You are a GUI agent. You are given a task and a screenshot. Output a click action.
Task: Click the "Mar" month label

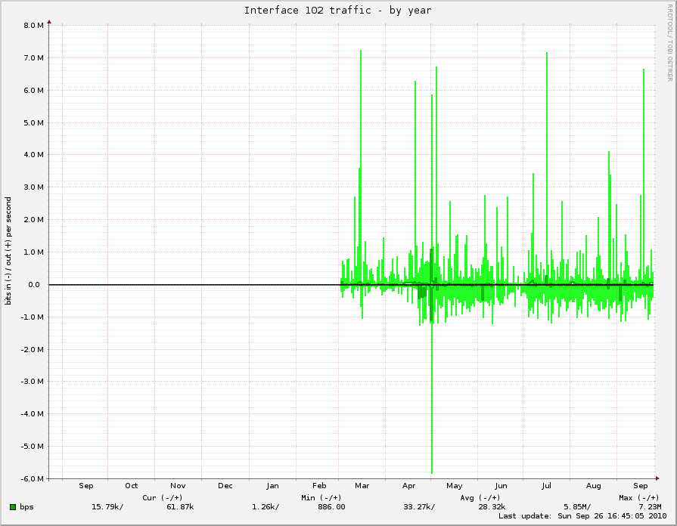pos(362,486)
